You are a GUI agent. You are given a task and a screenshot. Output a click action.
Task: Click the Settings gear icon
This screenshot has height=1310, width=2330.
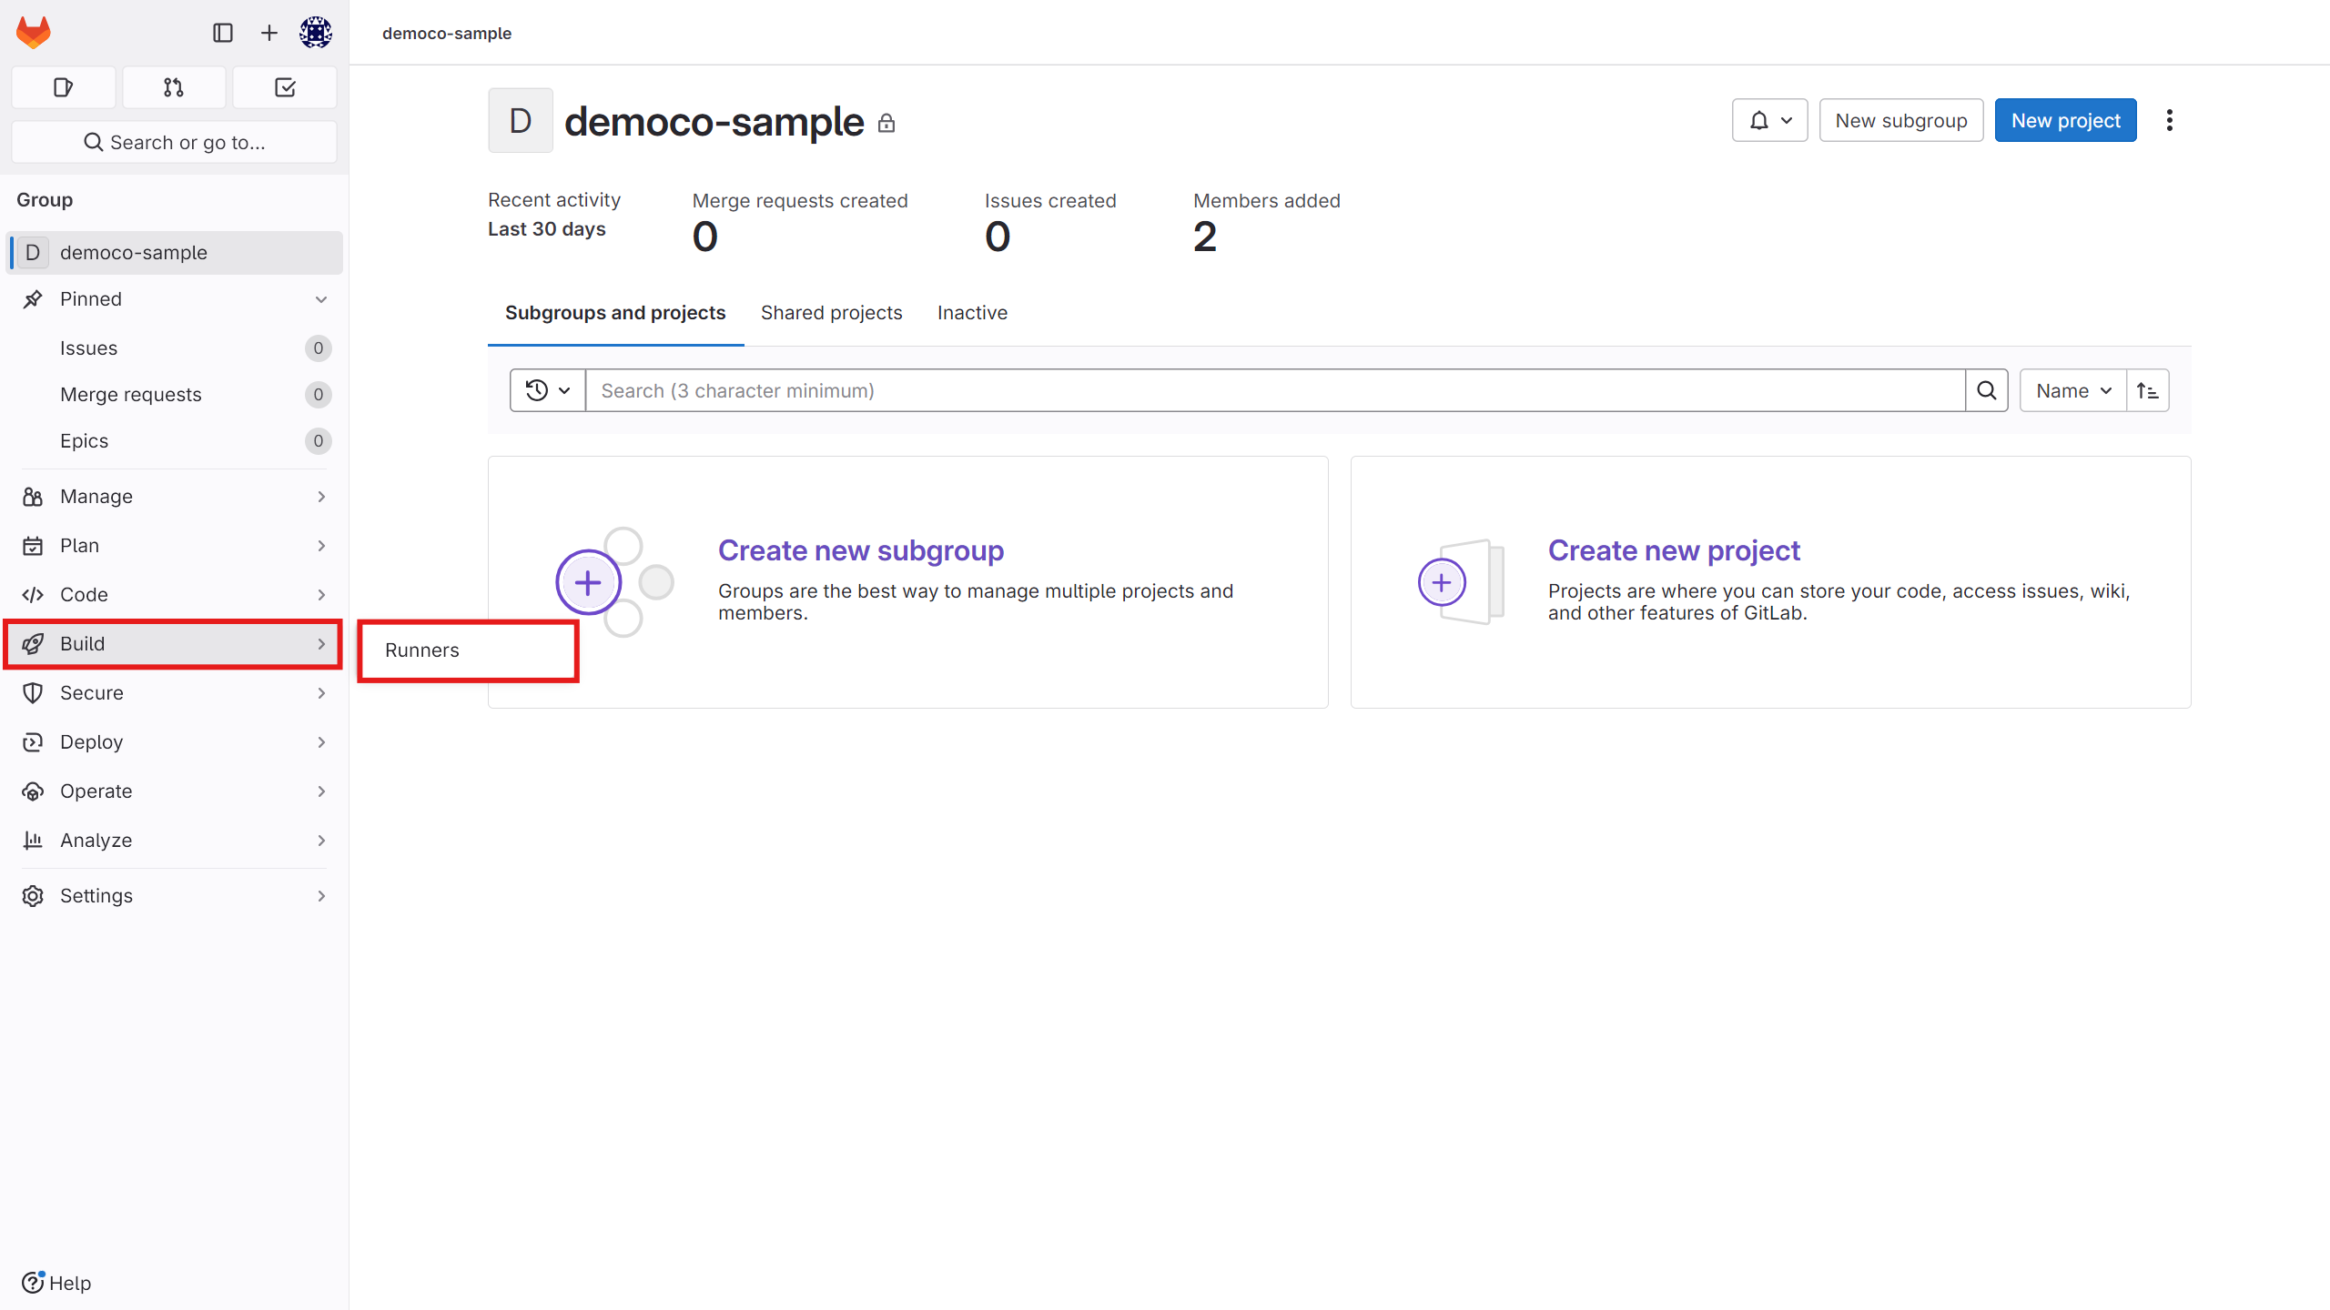point(33,896)
